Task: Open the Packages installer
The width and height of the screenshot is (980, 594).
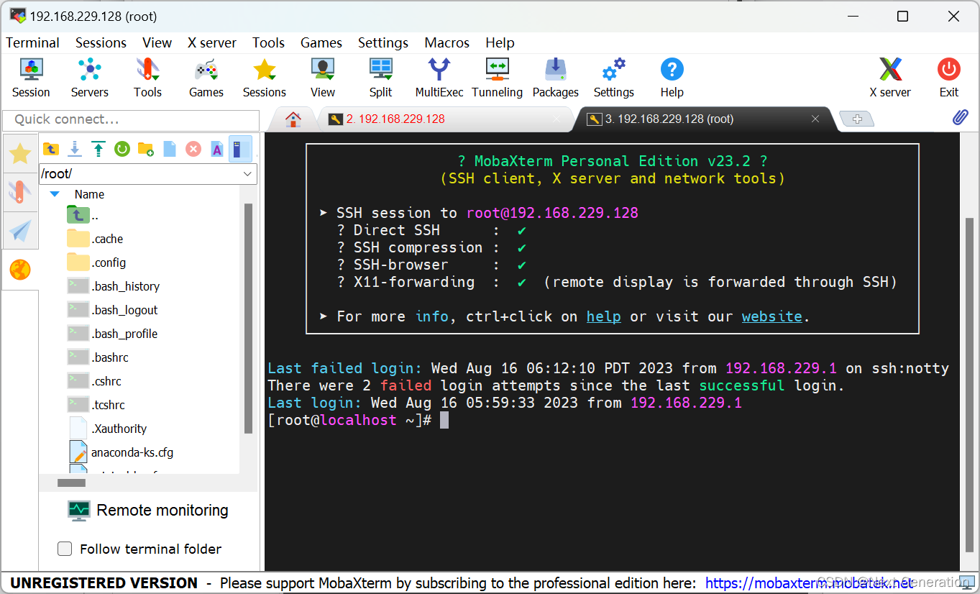Action: coord(555,76)
